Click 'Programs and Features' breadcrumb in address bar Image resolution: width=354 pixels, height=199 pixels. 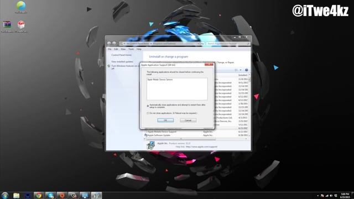tap(164, 44)
